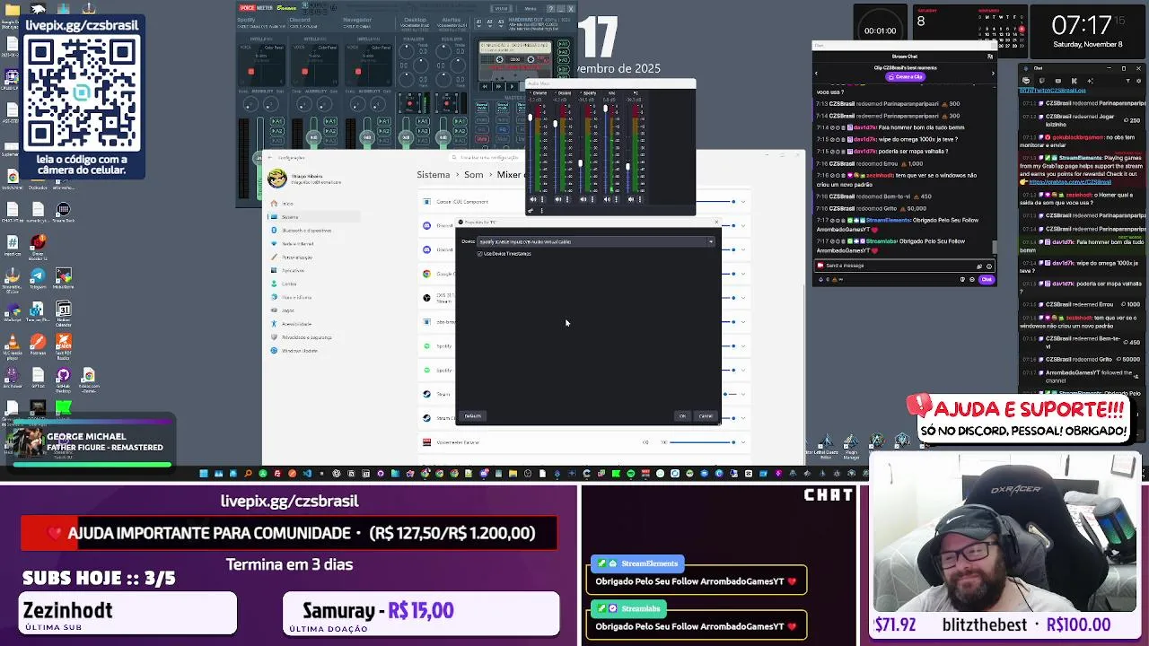The height and width of the screenshot is (646, 1149).
Task: Open Audio Mixer bottom options dots menu
Action: pyautogui.click(x=542, y=210)
